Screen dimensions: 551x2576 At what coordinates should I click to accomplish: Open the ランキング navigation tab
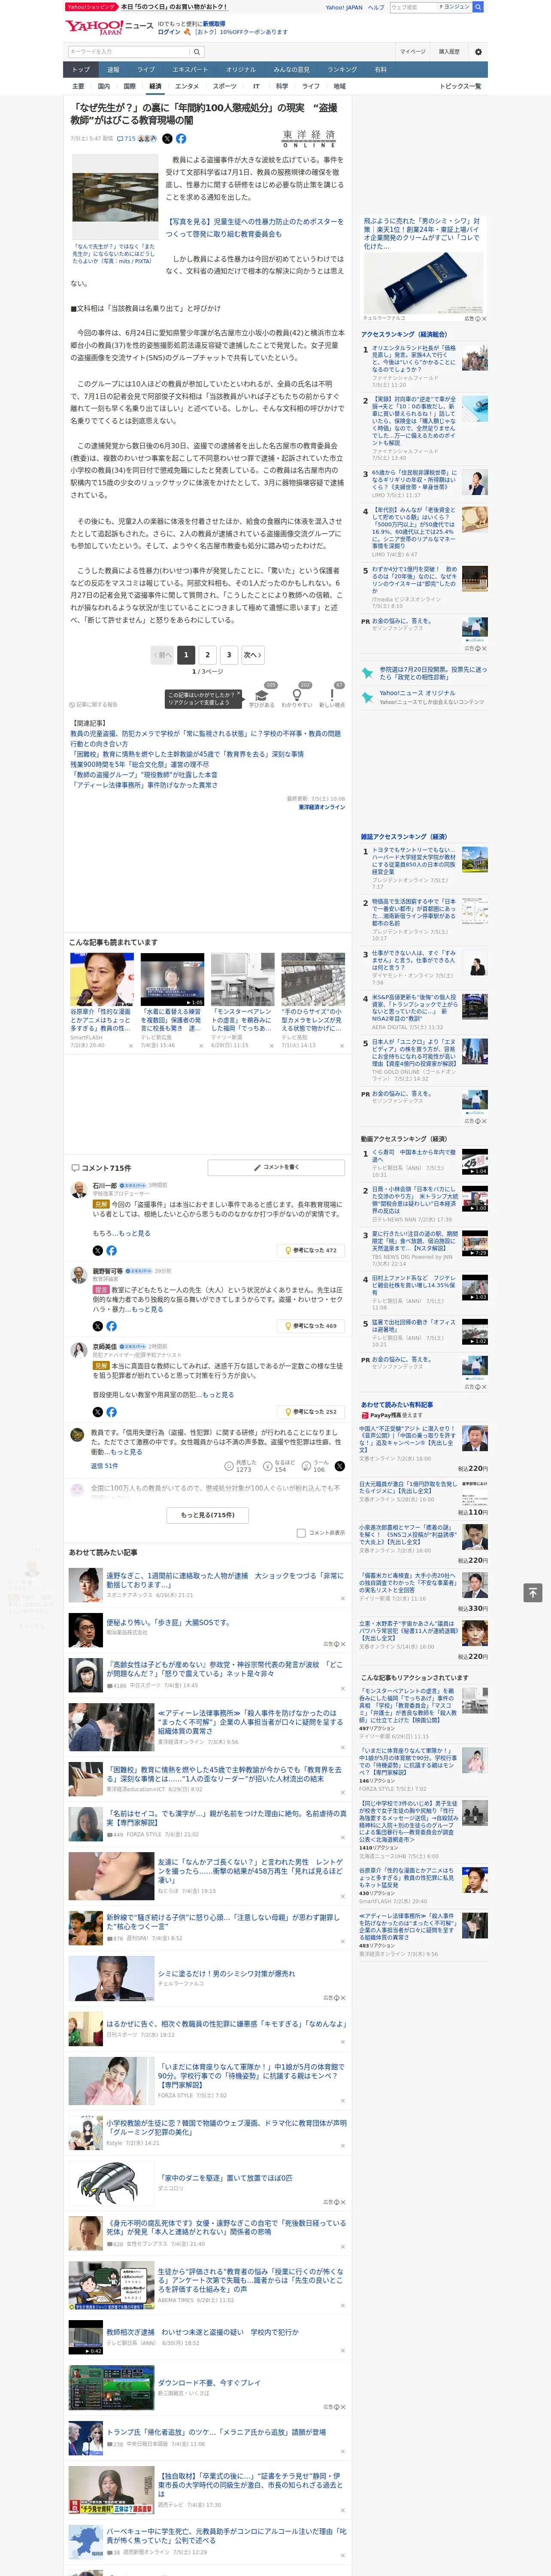(x=342, y=70)
